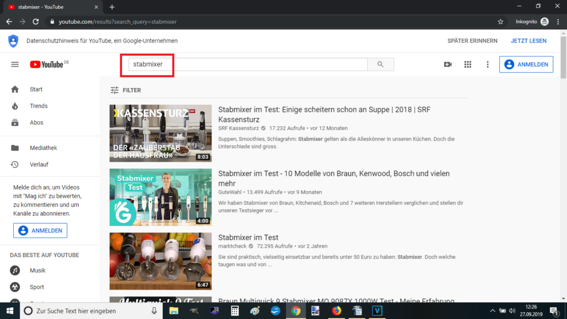Viewport: 567px width, 319px height.
Task: Open the YouTube settings three-dot menu
Action: 487,64
